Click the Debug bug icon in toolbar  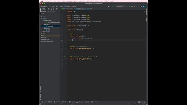click(x=130, y=6)
